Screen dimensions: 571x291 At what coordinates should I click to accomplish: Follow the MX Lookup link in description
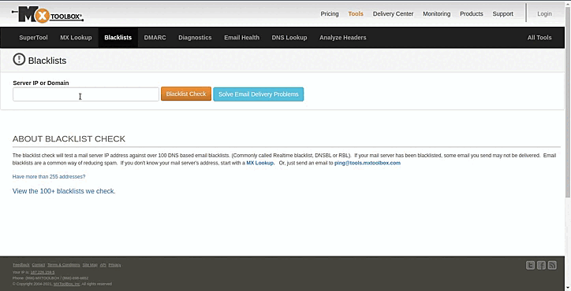tap(260, 163)
